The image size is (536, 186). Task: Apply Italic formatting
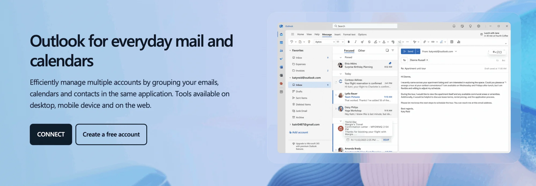tap(355, 42)
